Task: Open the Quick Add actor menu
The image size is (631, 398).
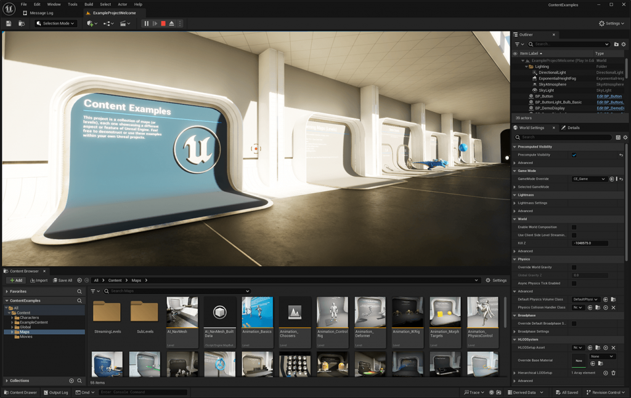Action: click(91, 23)
